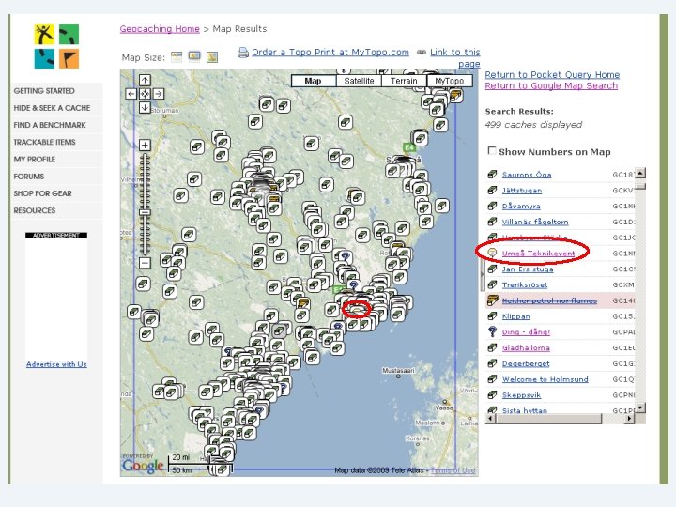The width and height of the screenshot is (676, 507).
Task: Click the question-mark icon next to Ding - dång!
Action: point(492,331)
